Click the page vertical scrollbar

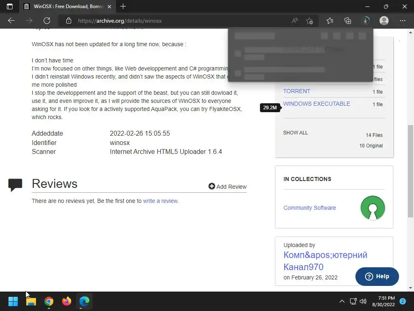(x=410, y=171)
